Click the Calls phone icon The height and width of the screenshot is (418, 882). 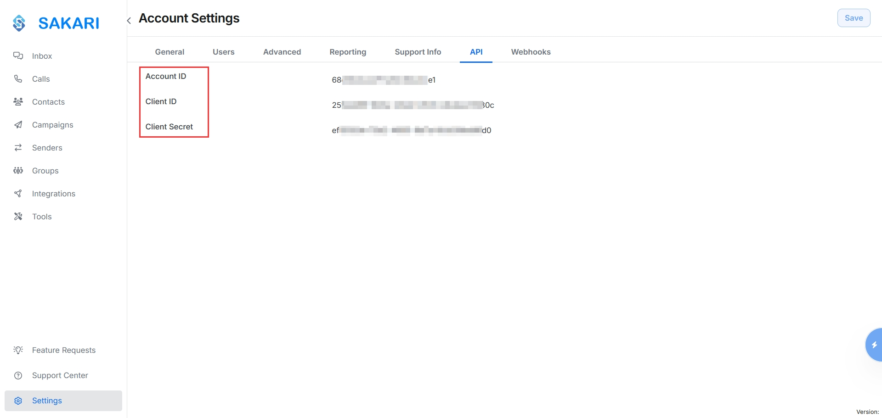point(18,79)
